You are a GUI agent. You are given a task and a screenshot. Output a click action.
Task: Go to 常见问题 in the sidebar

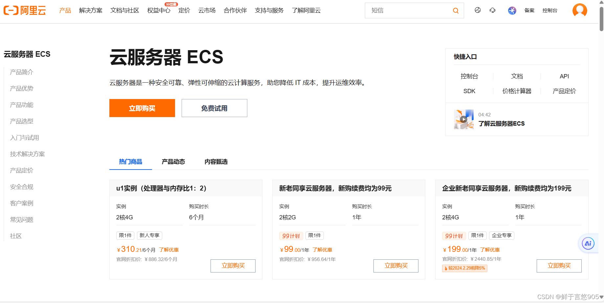(22, 220)
